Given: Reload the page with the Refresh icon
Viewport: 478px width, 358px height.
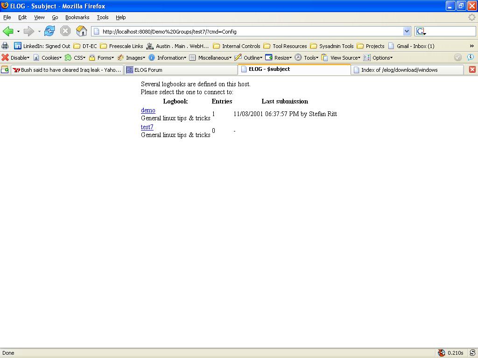Looking at the screenshot, I should click(49, 31).
